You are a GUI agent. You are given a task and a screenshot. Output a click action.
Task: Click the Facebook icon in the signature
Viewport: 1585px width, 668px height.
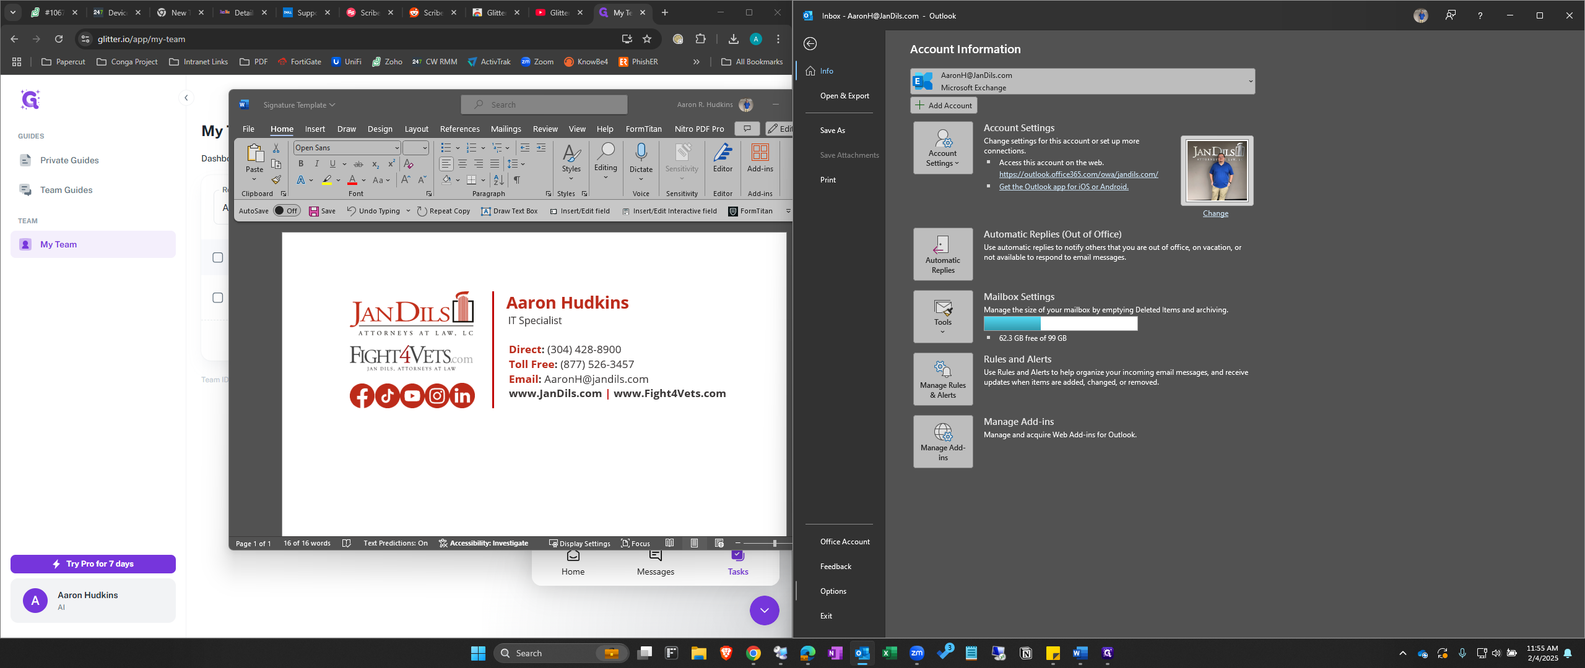362,396
